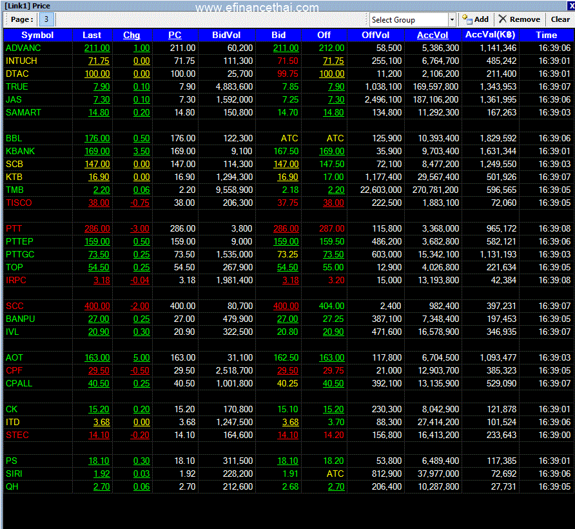The width and height of the screenshot is (575, 529).
Task: Select the SAMART symbol
Action: pos(23,112)
